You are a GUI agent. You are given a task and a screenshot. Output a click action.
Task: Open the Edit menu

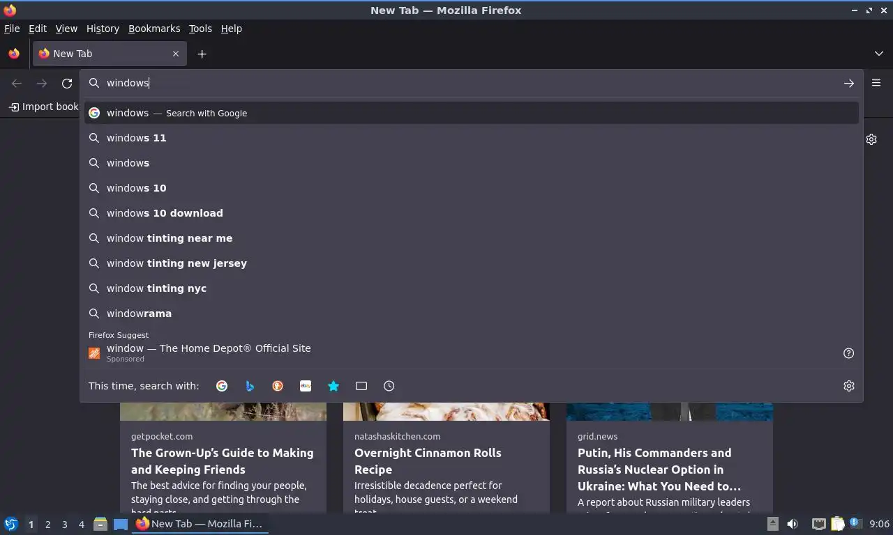(38, 29)
